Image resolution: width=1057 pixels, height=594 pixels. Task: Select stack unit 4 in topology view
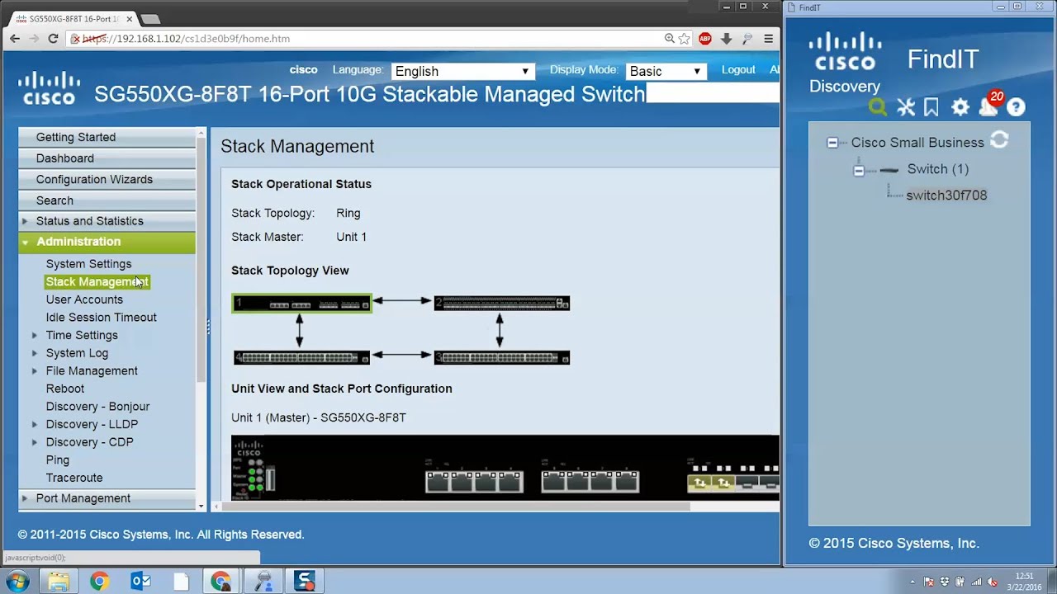301,357
